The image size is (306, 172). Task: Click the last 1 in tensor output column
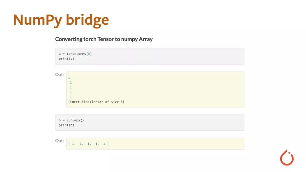71,97
